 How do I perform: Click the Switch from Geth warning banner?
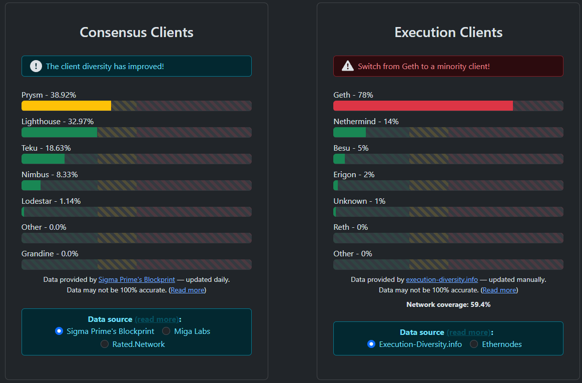(x=448, y=66)
